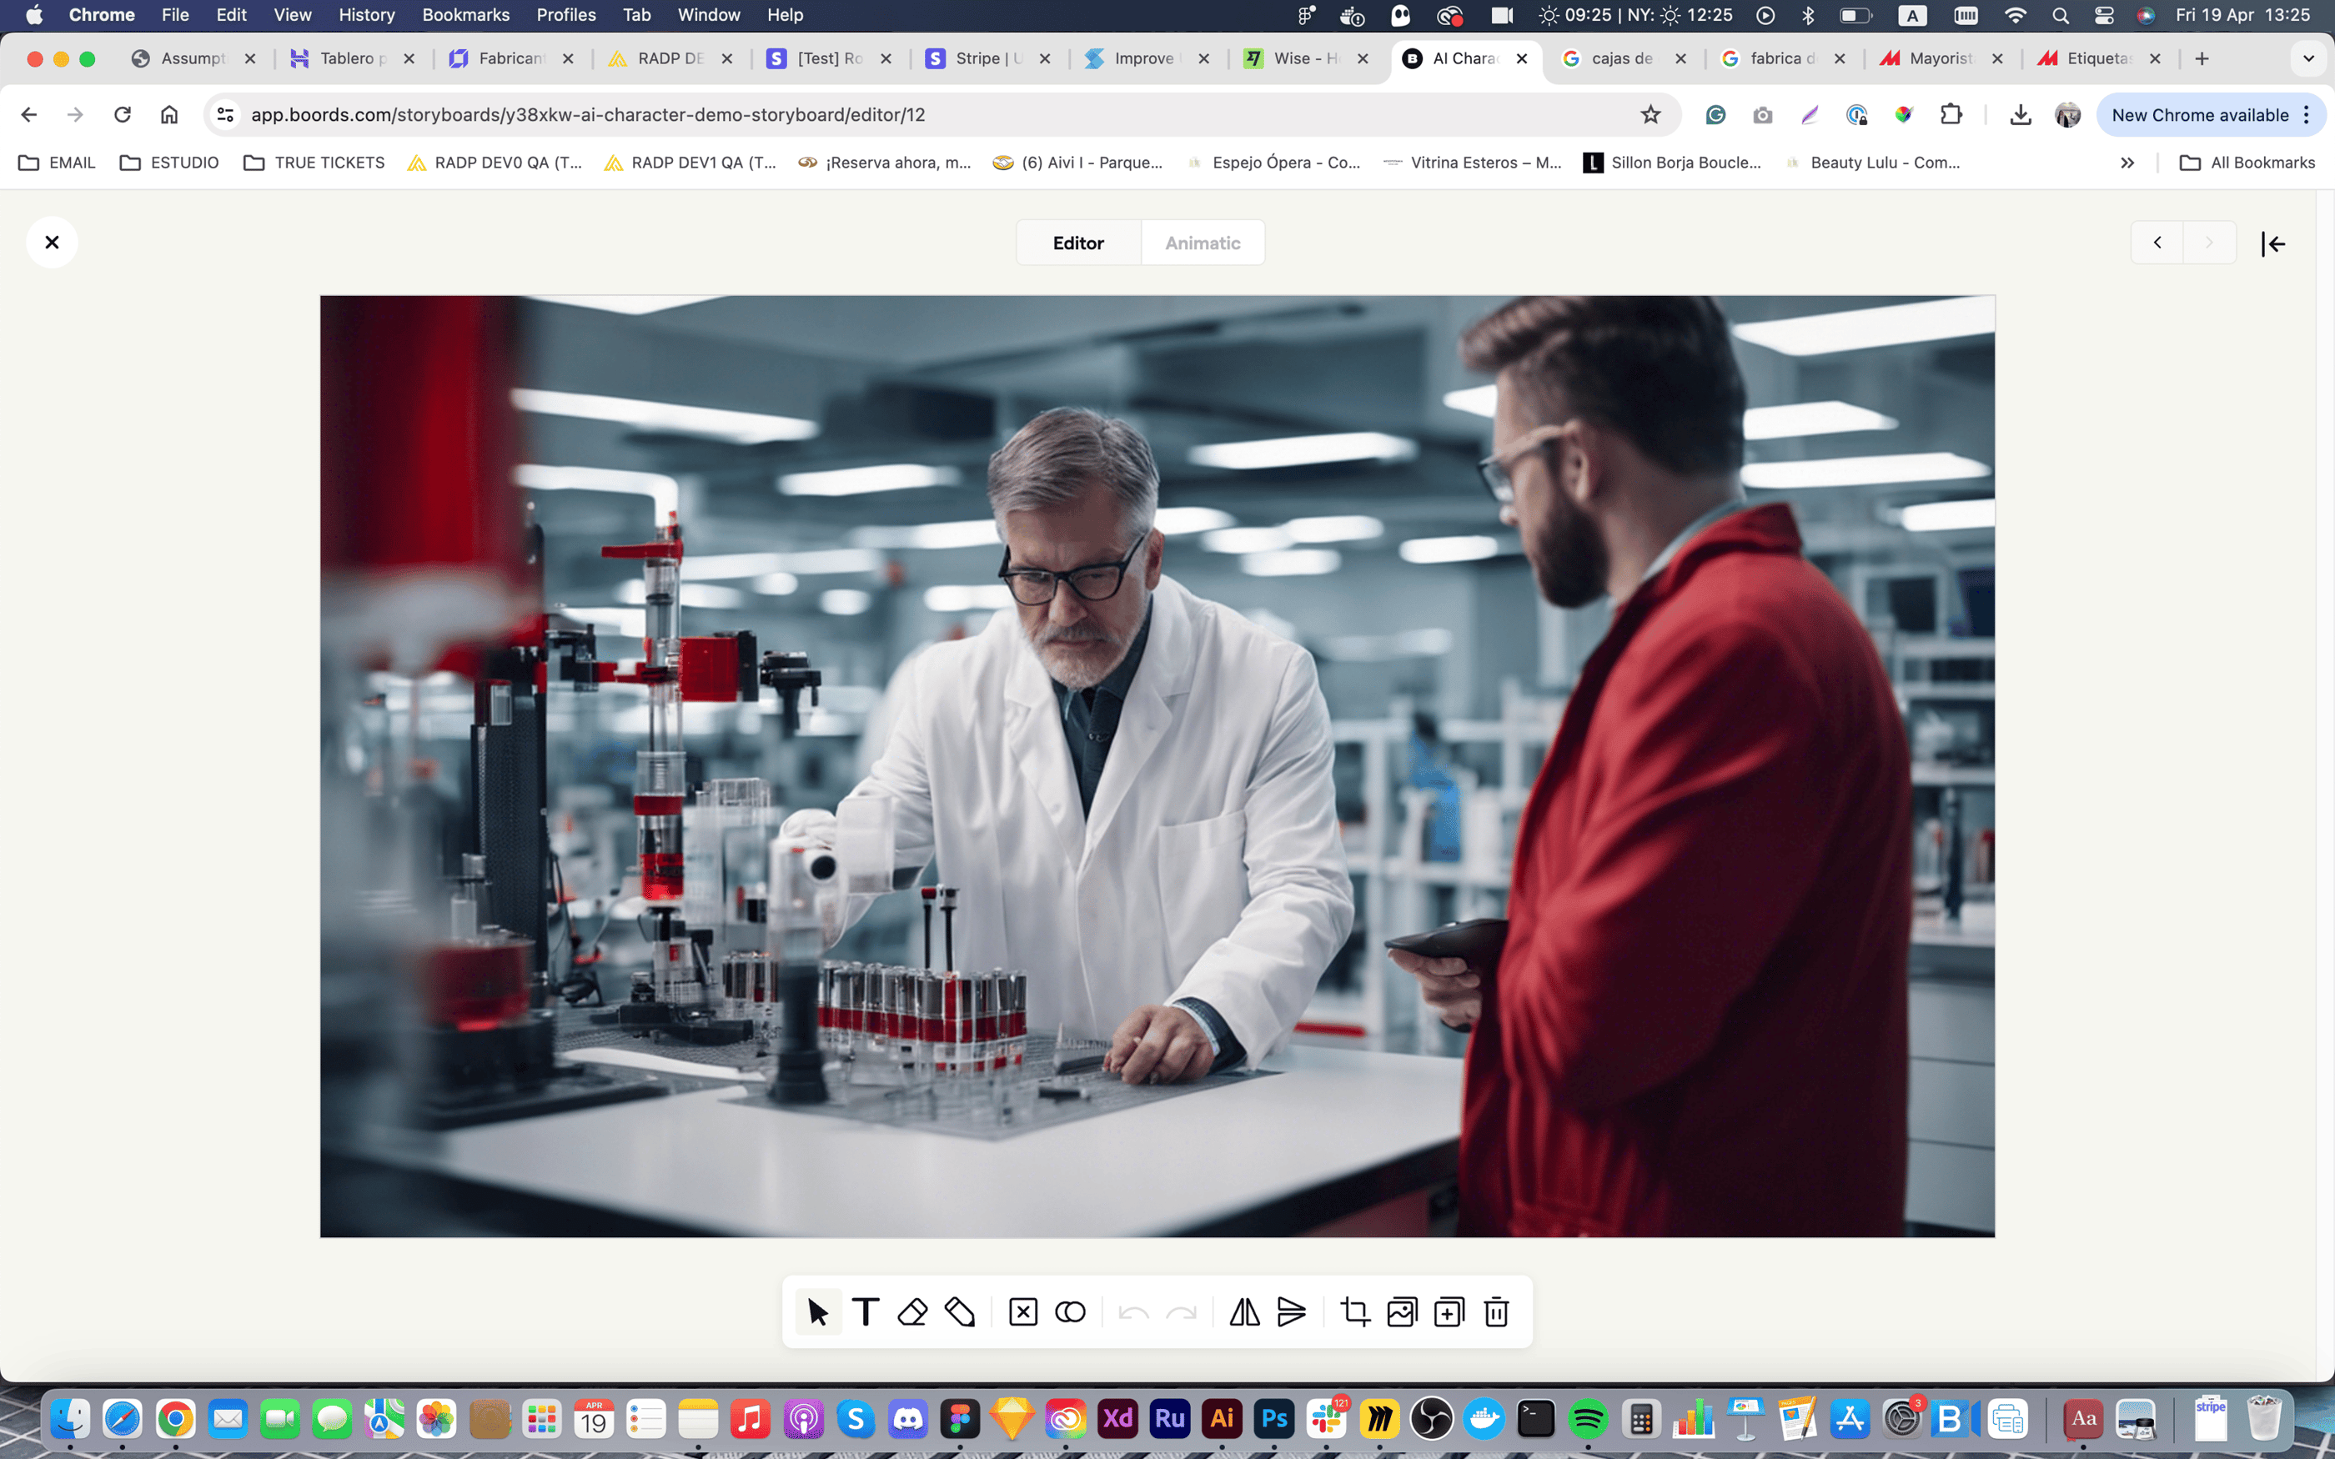Go to previous frame arrow button
The image size is (2335, 1459).
(2157, 243)
